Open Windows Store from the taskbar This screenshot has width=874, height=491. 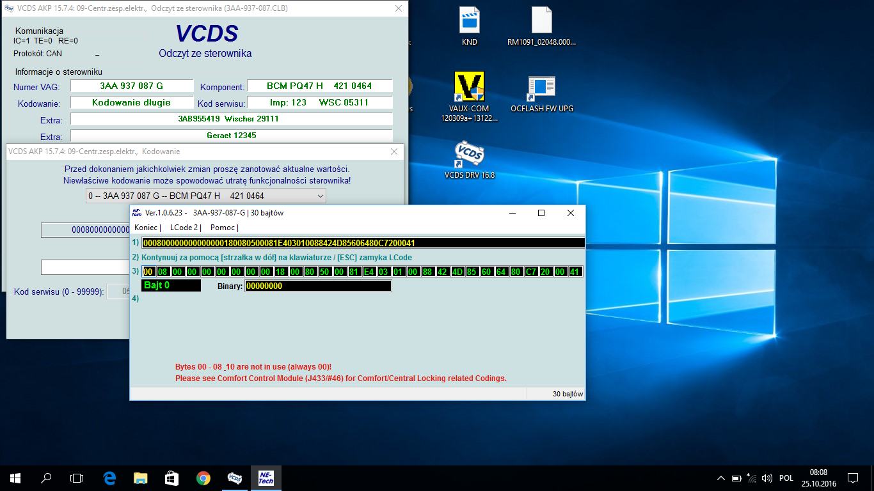[x=171, y=478]
